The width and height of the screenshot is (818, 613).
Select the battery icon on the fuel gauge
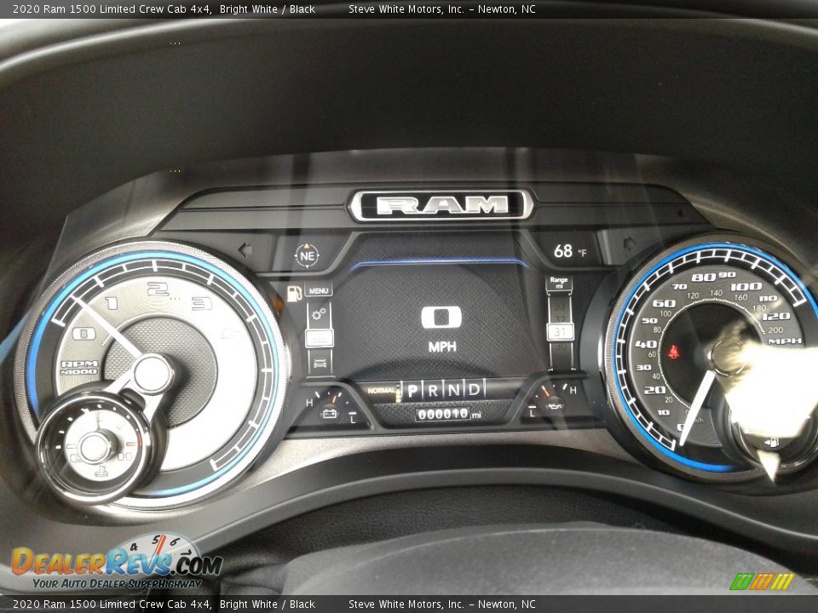click(x=331, y=415)
